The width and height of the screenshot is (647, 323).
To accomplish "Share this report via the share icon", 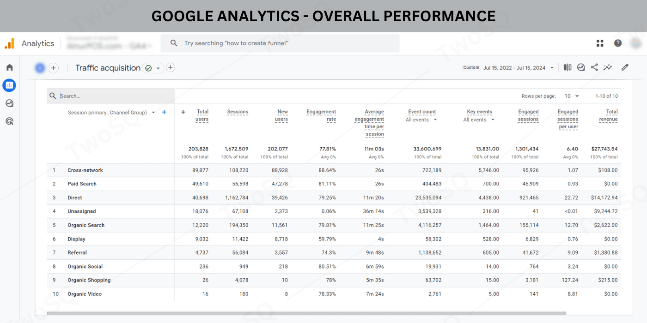I will coord(594,67).
